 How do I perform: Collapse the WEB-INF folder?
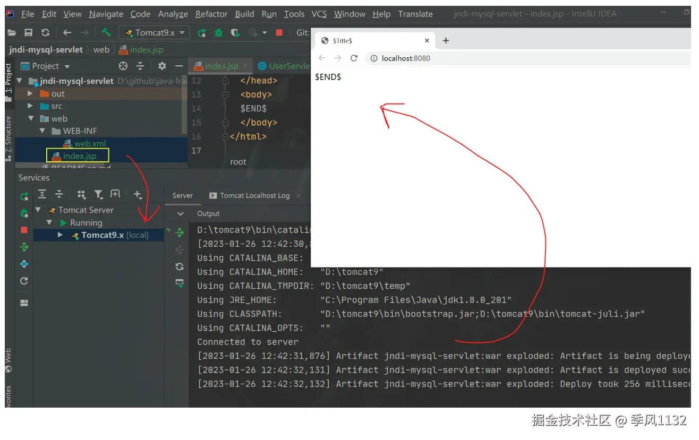click(x=42, y=131)
